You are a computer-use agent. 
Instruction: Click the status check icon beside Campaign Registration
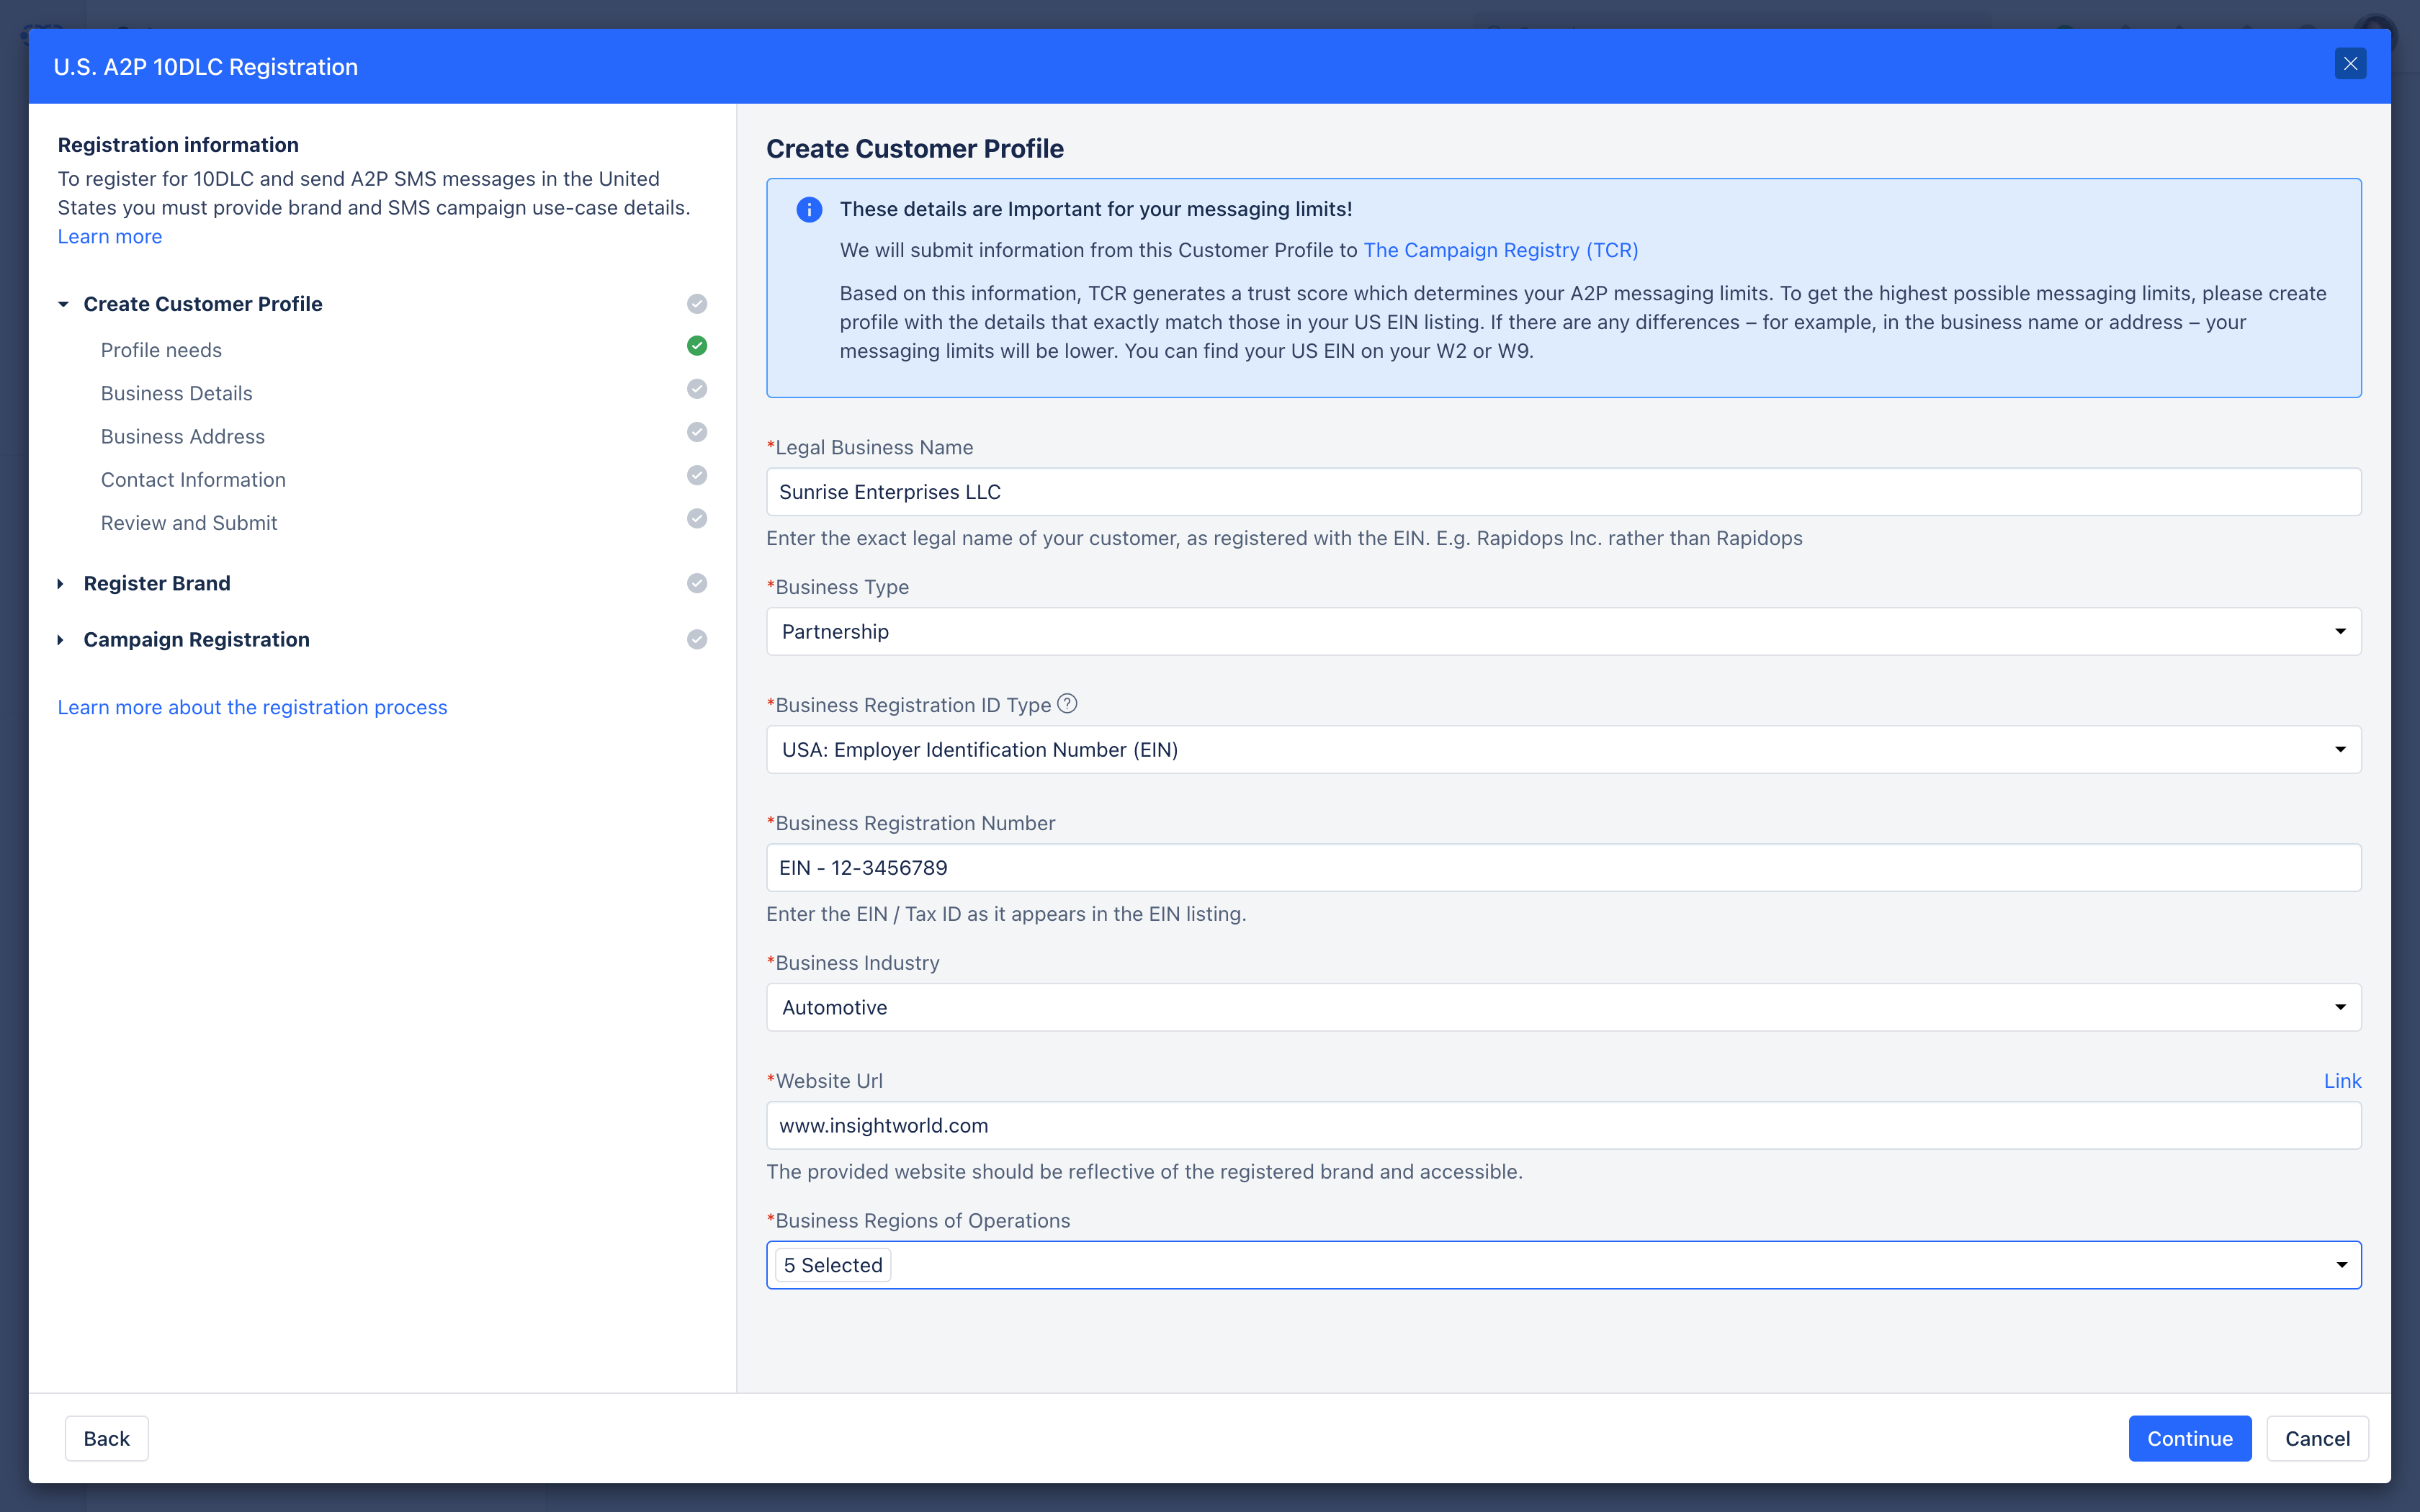point(697,639)
